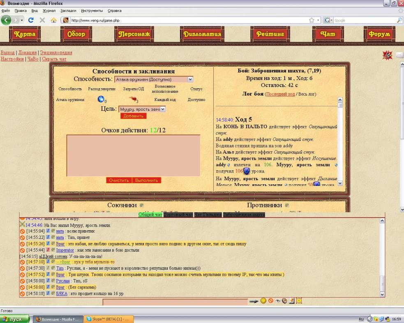
Task: Open the Энциклопедия link
Action: click(56, 53)
